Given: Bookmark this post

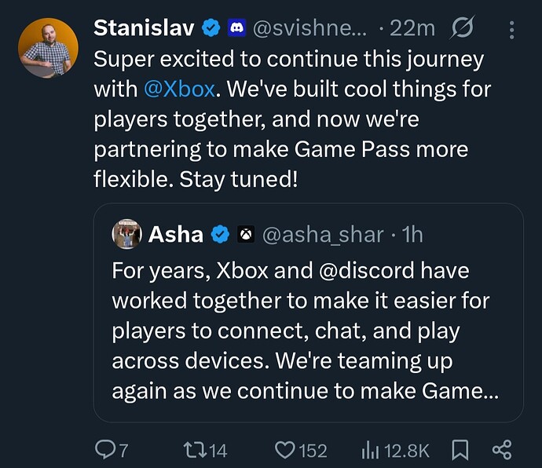Looking at the screenshot, I should coord(460,450).
